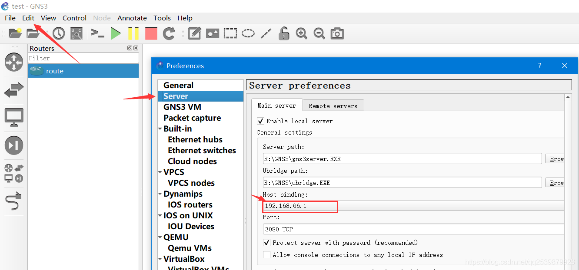Open the Edit menu
This screenshot has width=579, height=270.
click(x=28, y=18)
